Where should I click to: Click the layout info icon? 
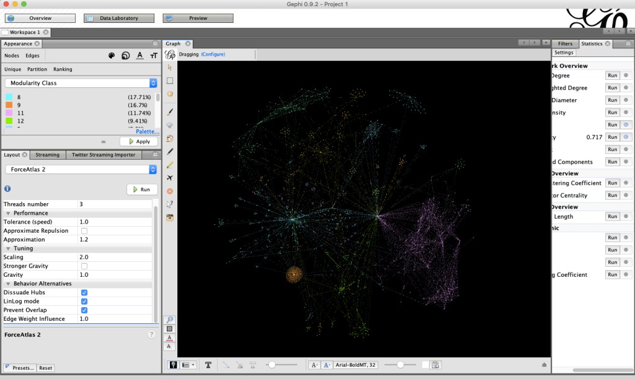coord(7,188)
